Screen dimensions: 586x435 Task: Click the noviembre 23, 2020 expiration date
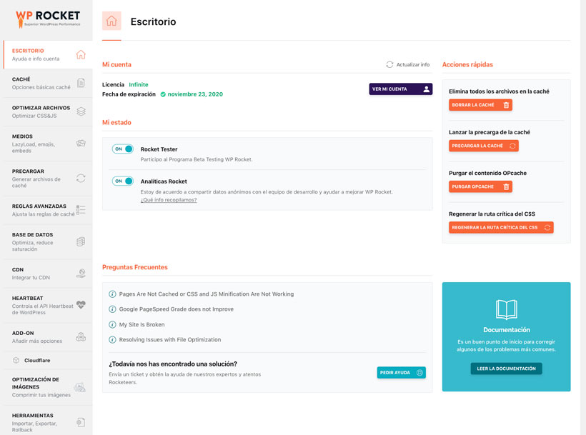tap(195, 94)
